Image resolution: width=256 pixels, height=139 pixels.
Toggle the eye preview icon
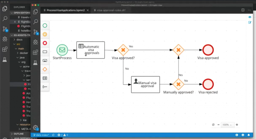(x=249, y=17)
